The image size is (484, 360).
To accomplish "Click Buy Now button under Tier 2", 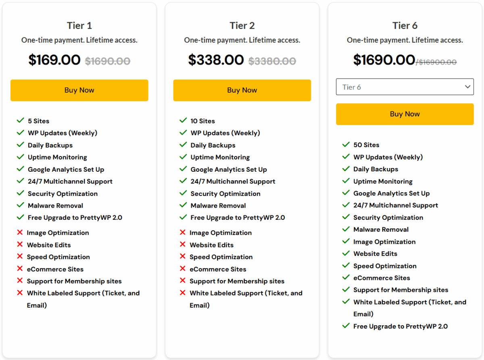I will coord(242,90).
